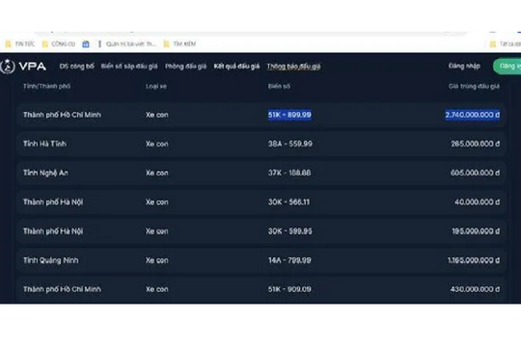Click the price 2.740.000.000 đ
Image resolution: width=521 pixels, height=347 pixels.
[472, 115]
